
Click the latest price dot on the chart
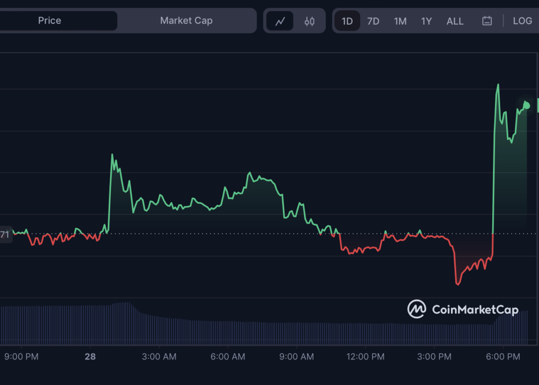tap(526, 106)
